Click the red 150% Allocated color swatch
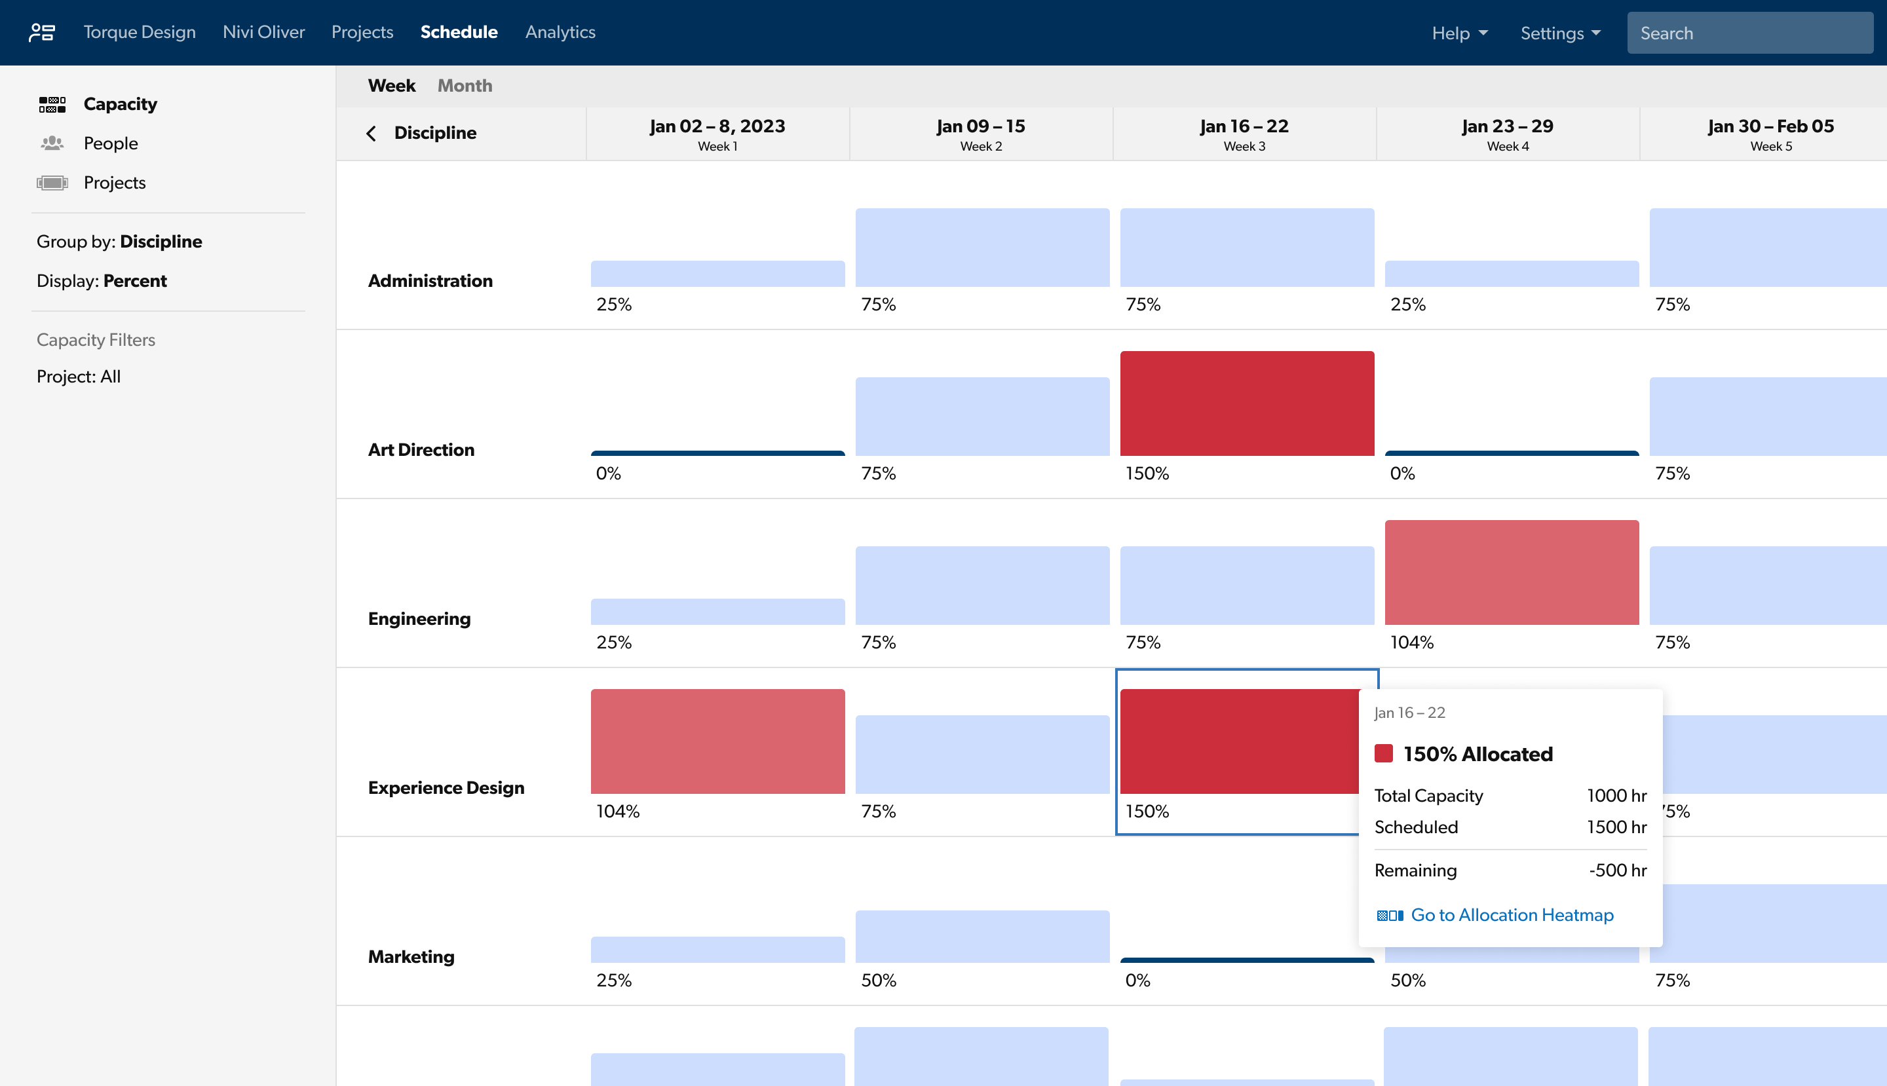1887x1086 pixels. point(1385,753)
